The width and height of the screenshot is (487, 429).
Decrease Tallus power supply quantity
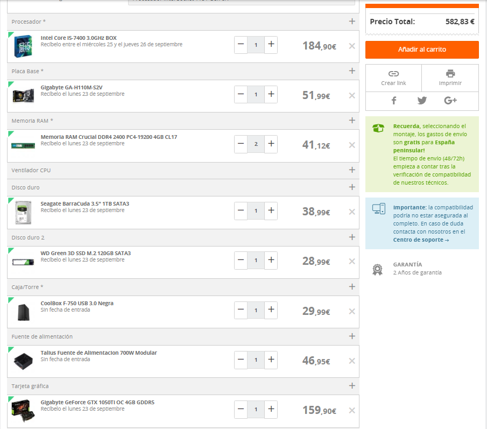click(x=241, y=360)
